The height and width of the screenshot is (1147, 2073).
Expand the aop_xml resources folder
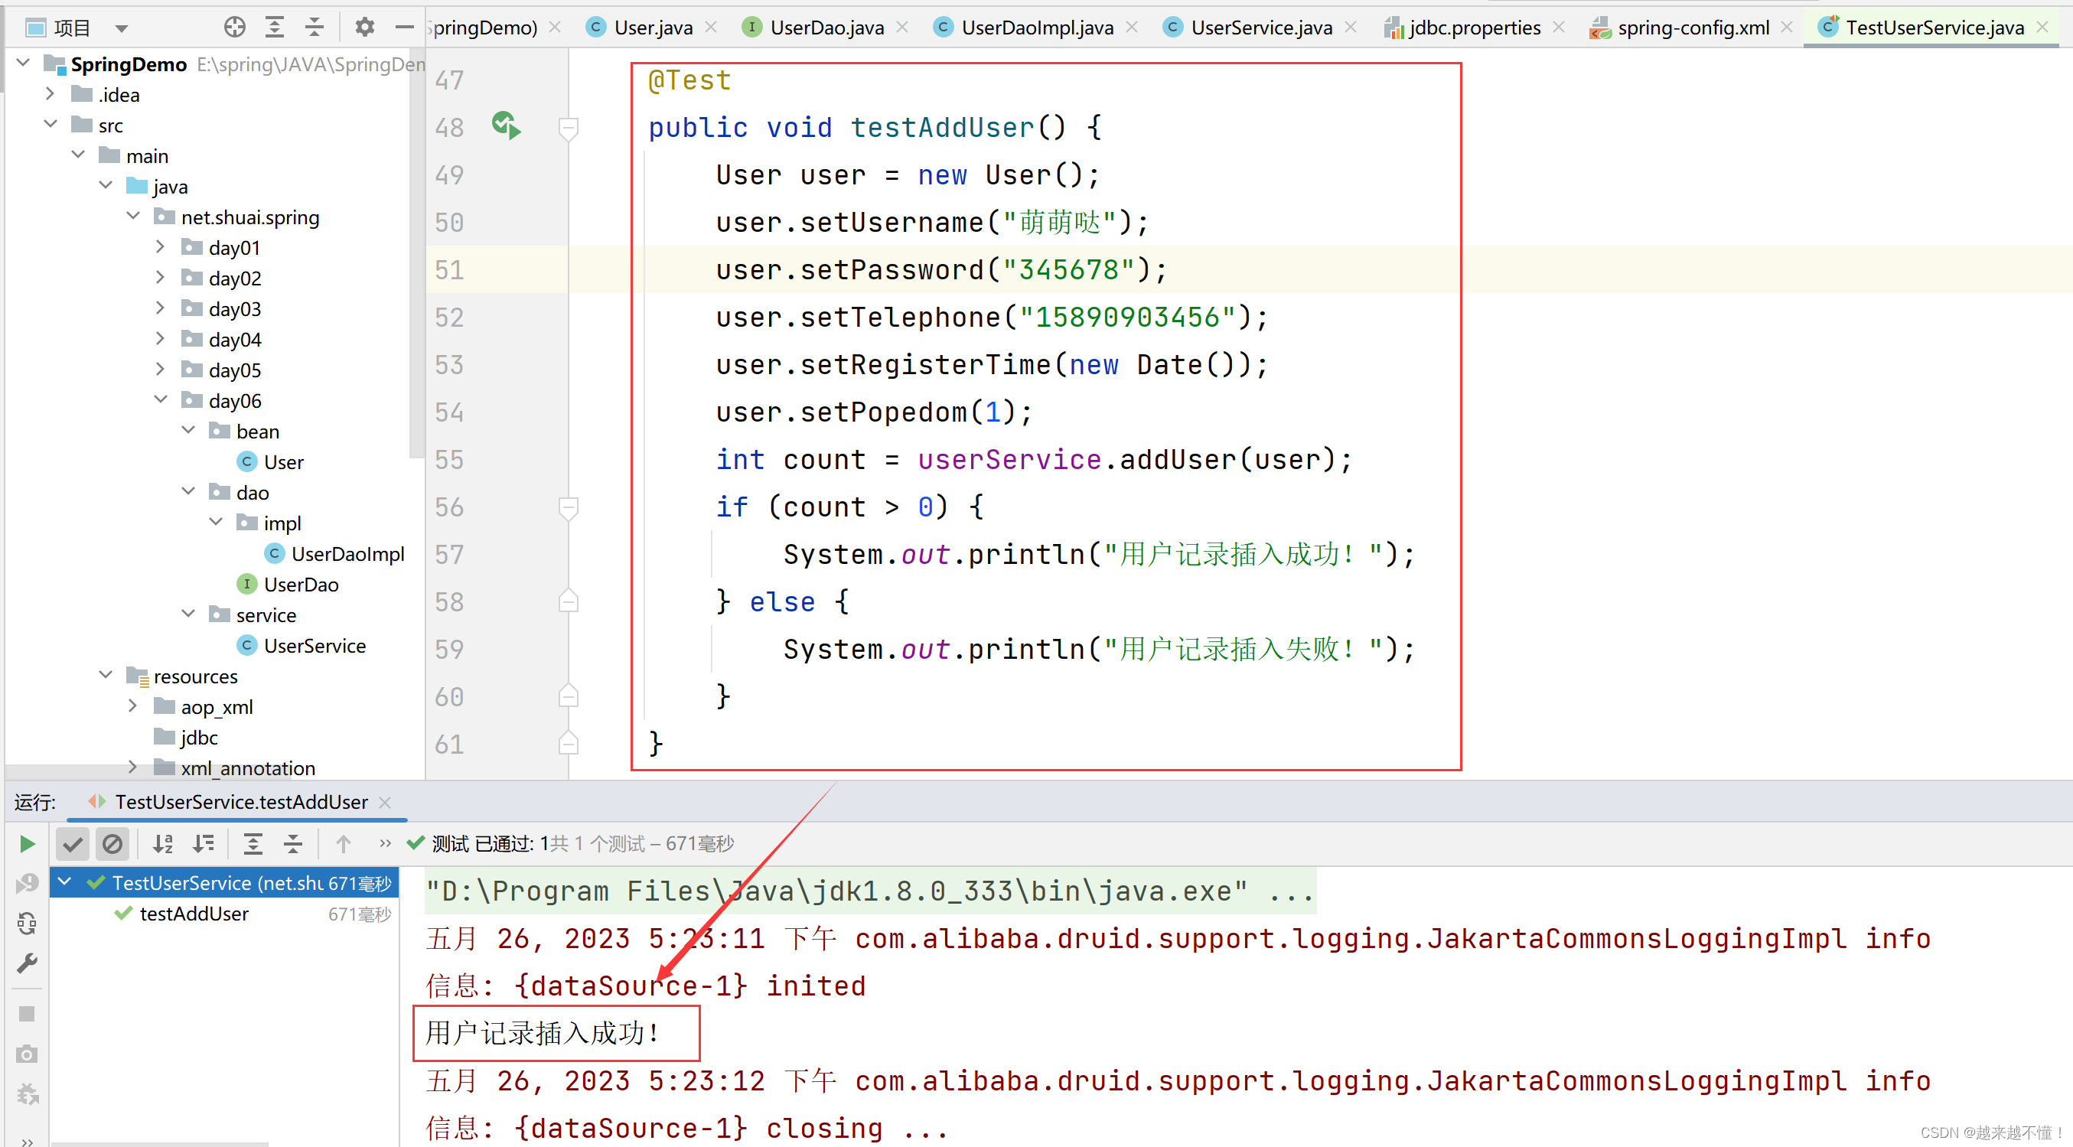pyautogui.click(x=133, y=706)
